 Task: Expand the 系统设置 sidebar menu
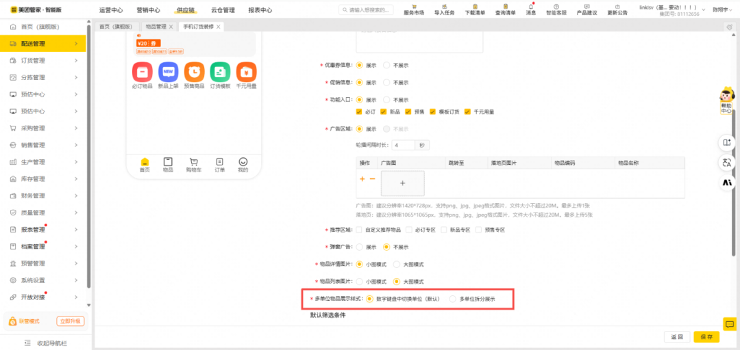click(x=45, y=280)
